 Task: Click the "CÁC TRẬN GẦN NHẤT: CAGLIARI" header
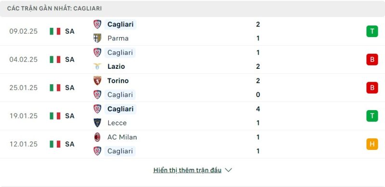(x=54, y=8)
